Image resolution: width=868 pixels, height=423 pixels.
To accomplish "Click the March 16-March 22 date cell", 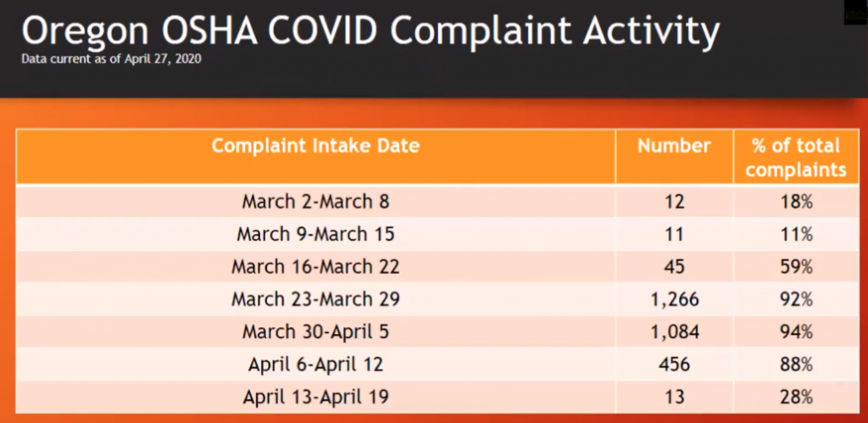I will (315, 267).
